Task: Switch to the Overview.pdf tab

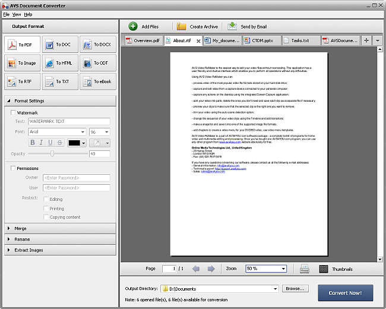Action: [x=144, y=40]
